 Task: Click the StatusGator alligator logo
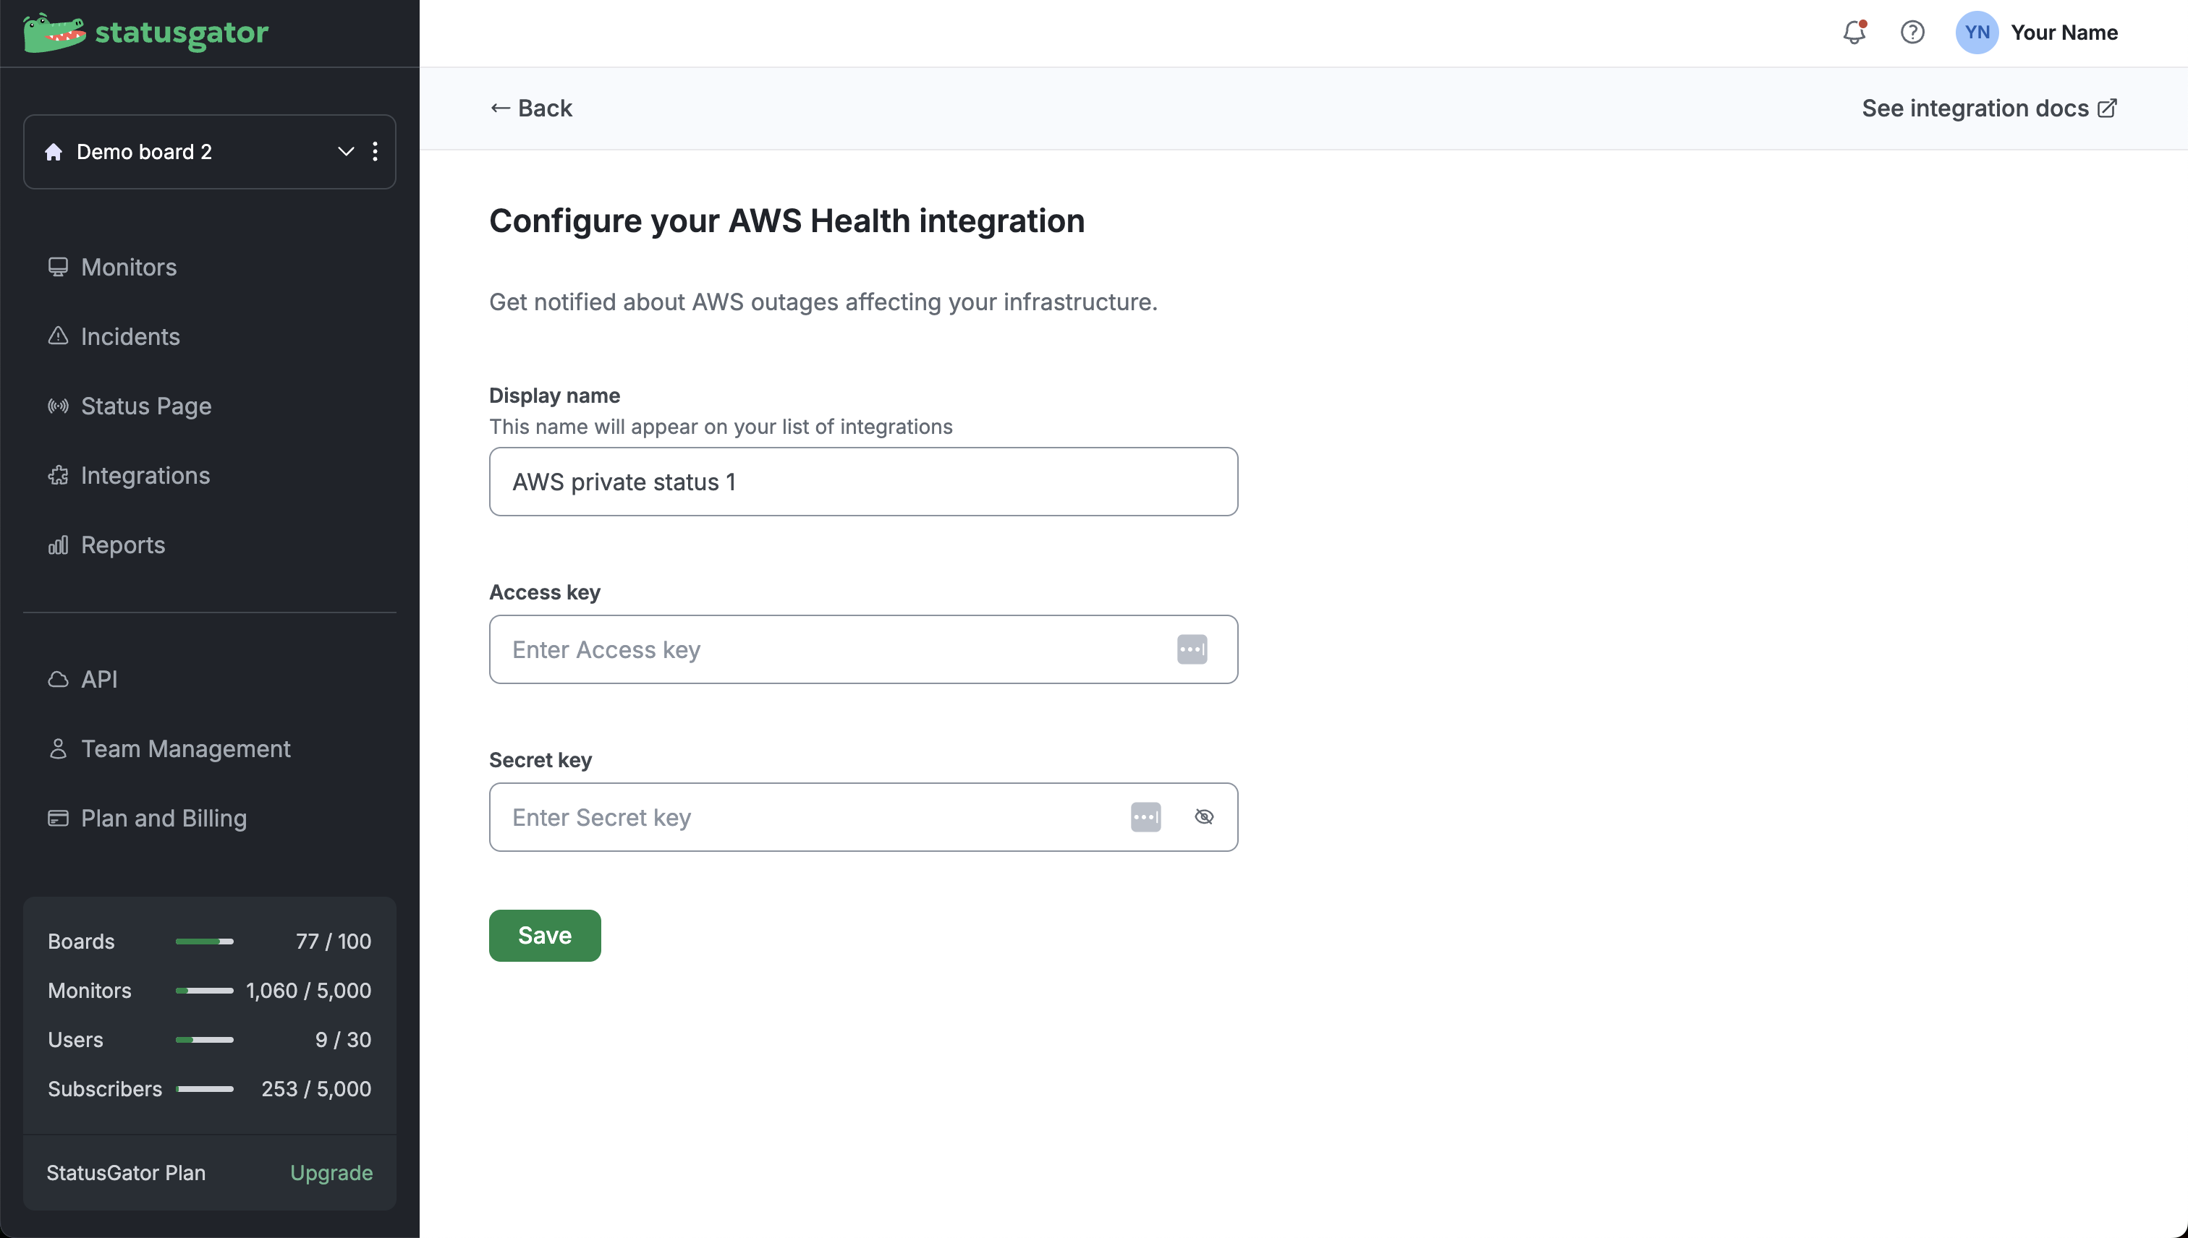click(x=54, y=33)
